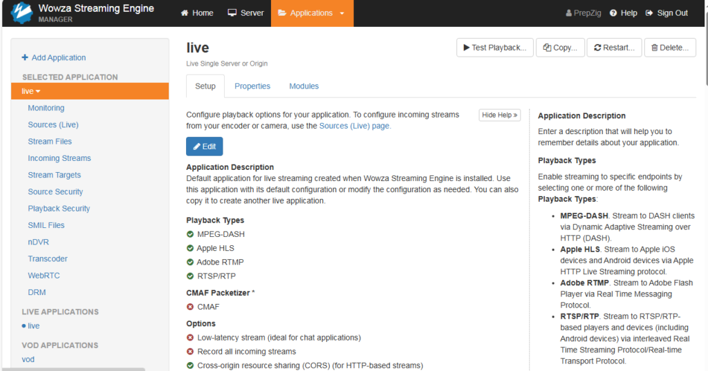The height and width of the screenshot is (371, 708).
Task: Click the green check beside Adobe RTMP
Action: click(x=190, y=263)
